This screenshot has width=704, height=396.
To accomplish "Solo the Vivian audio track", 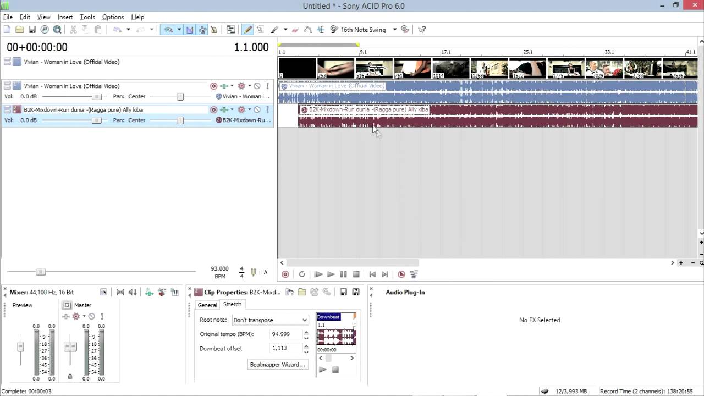I will pos(267,86).
